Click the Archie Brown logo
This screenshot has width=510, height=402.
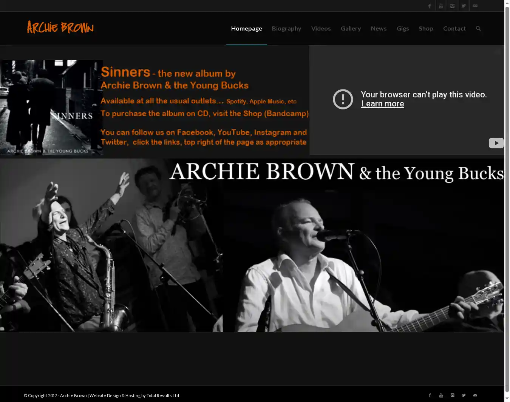coord(60,28)
